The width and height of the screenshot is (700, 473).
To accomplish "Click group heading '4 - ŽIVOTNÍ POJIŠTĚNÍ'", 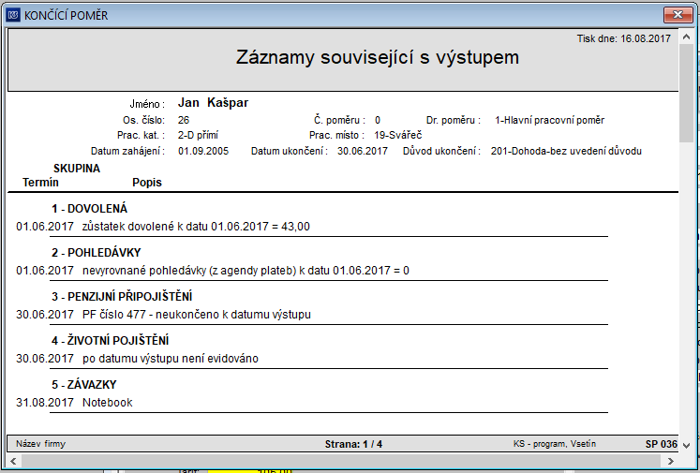I will point(110,341).
